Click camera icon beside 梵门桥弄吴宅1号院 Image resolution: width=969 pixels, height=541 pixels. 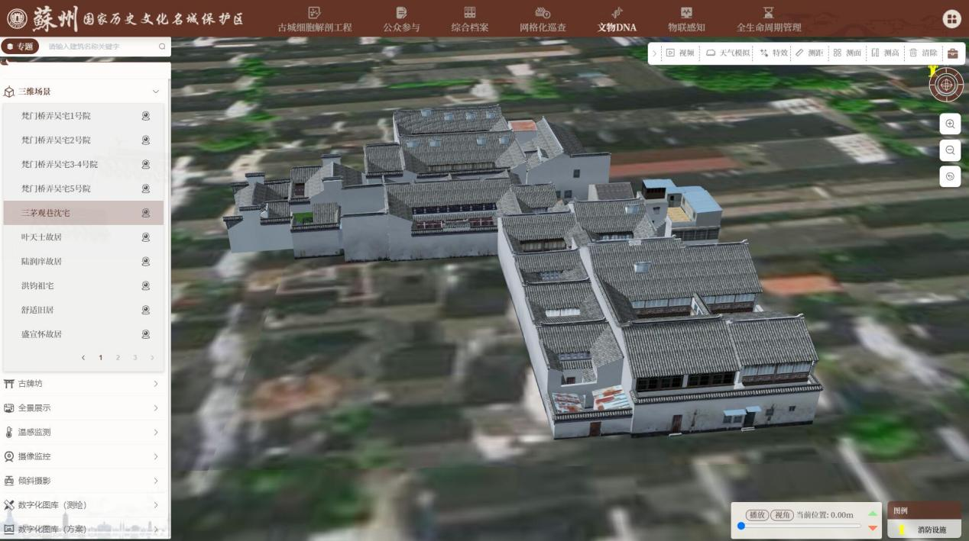(145, 116)
